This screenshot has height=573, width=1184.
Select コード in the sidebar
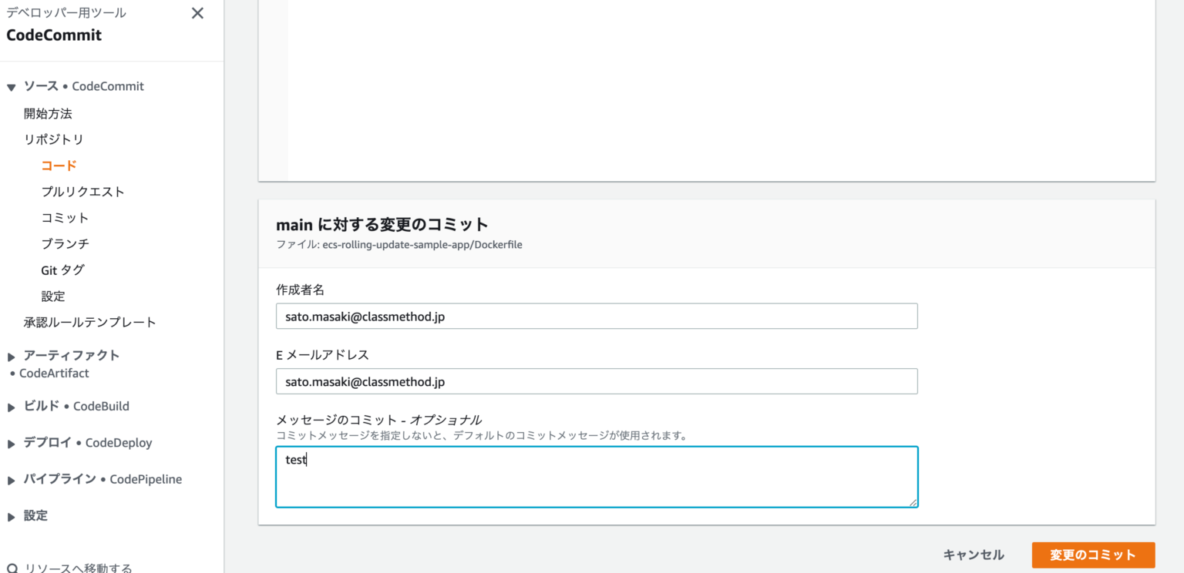59,166
